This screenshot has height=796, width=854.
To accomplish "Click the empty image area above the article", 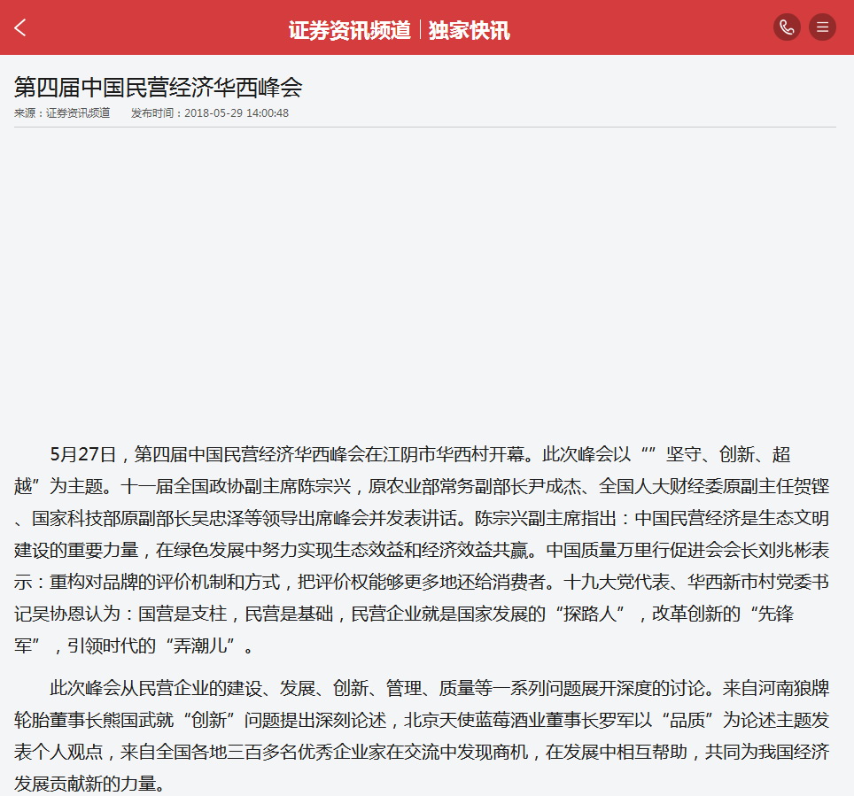I will [425, 283].
